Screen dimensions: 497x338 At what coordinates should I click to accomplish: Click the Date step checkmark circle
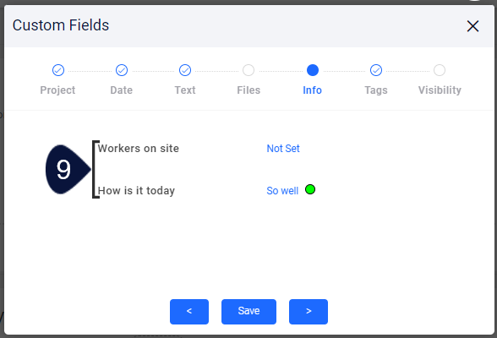click(x=122, y=70)
